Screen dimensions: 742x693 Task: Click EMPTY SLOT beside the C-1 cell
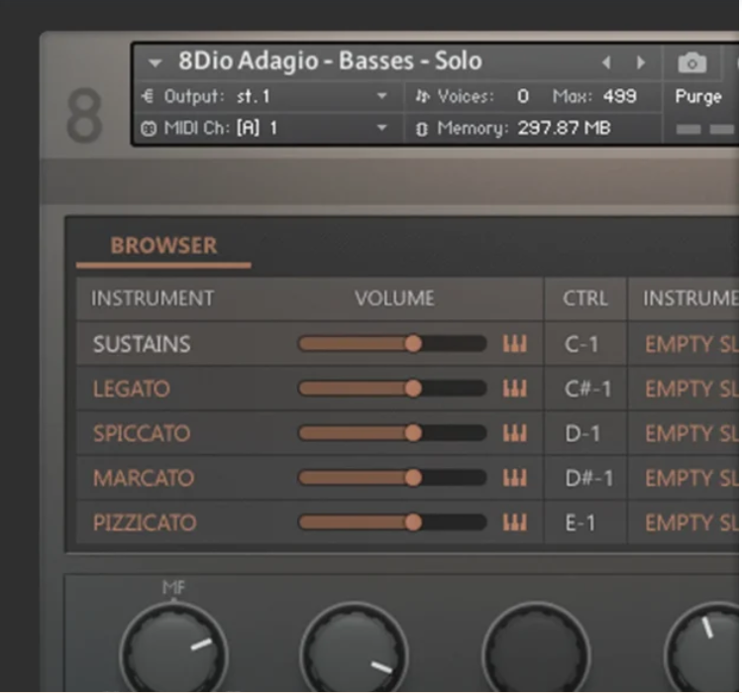point(691,344)
